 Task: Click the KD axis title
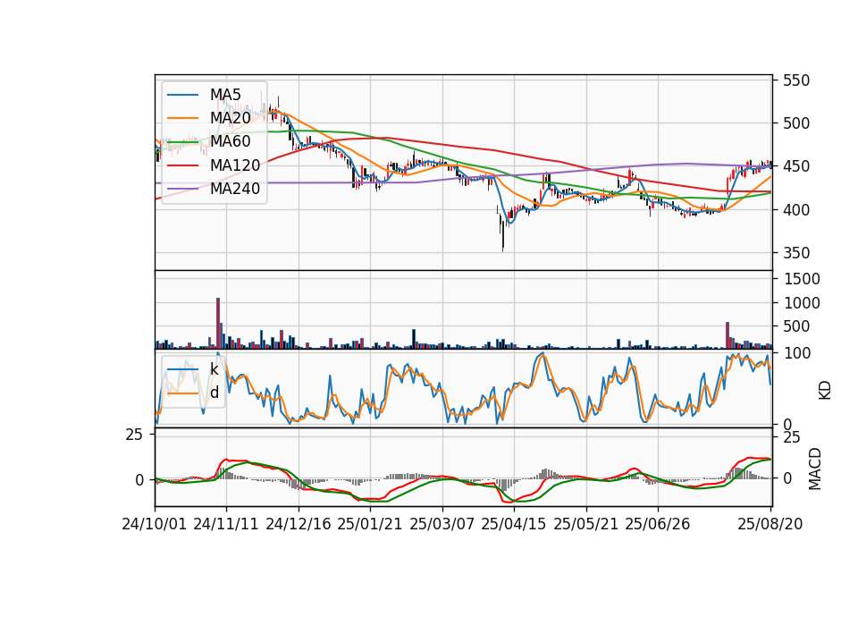point(825,391)
